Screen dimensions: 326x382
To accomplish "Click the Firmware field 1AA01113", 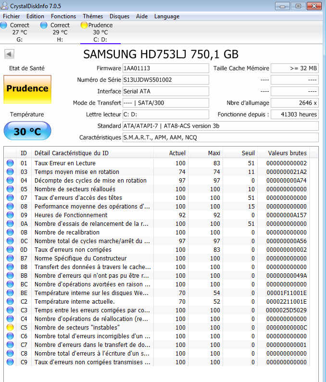I will tap(166, 68).
